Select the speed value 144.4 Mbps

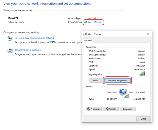tap(140, 69)
